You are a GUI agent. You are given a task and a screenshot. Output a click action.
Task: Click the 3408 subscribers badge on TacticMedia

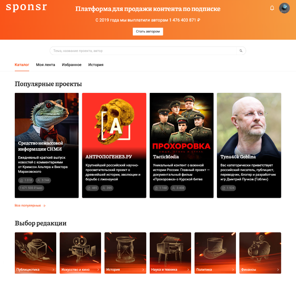pyautogui.click(x=178, y=188)
